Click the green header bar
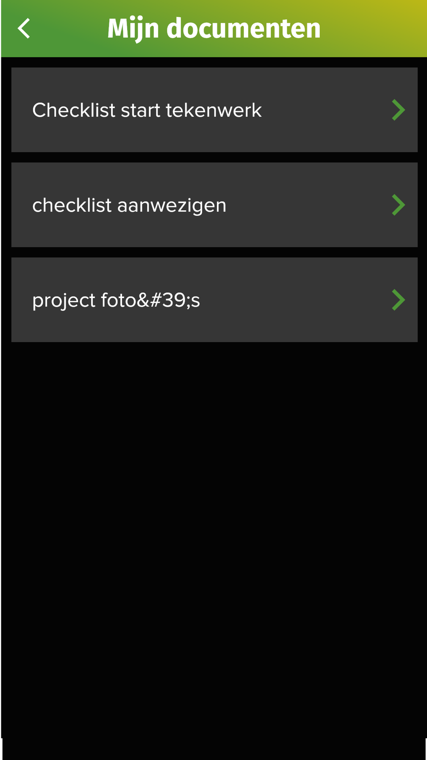 click(214, 29)
